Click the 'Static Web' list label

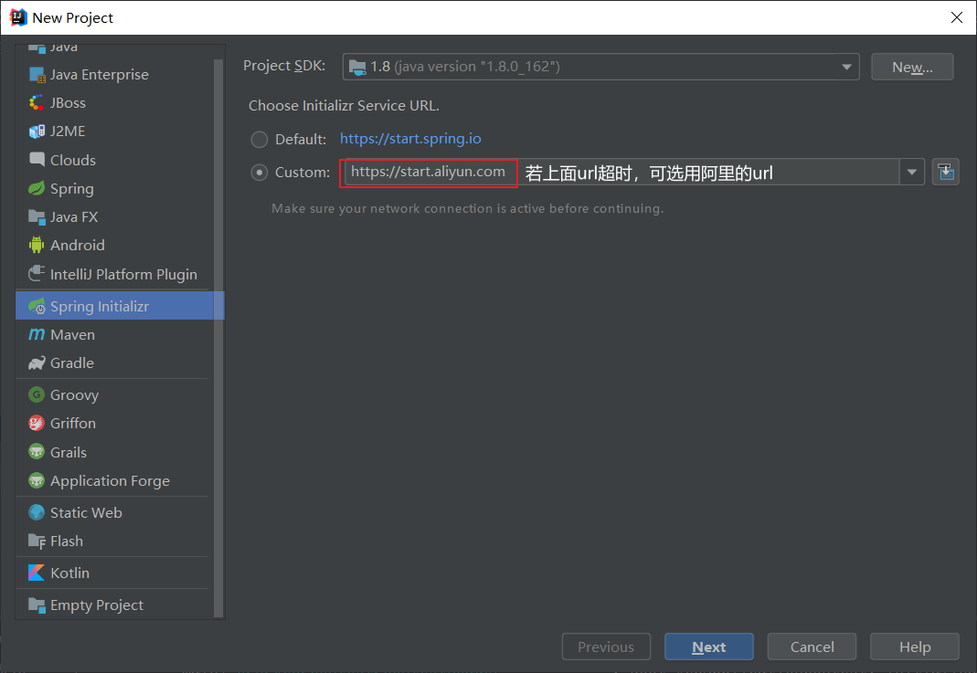(x=86, y=512)
